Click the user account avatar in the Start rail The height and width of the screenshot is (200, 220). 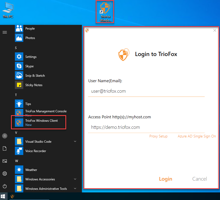coord(5,136)
